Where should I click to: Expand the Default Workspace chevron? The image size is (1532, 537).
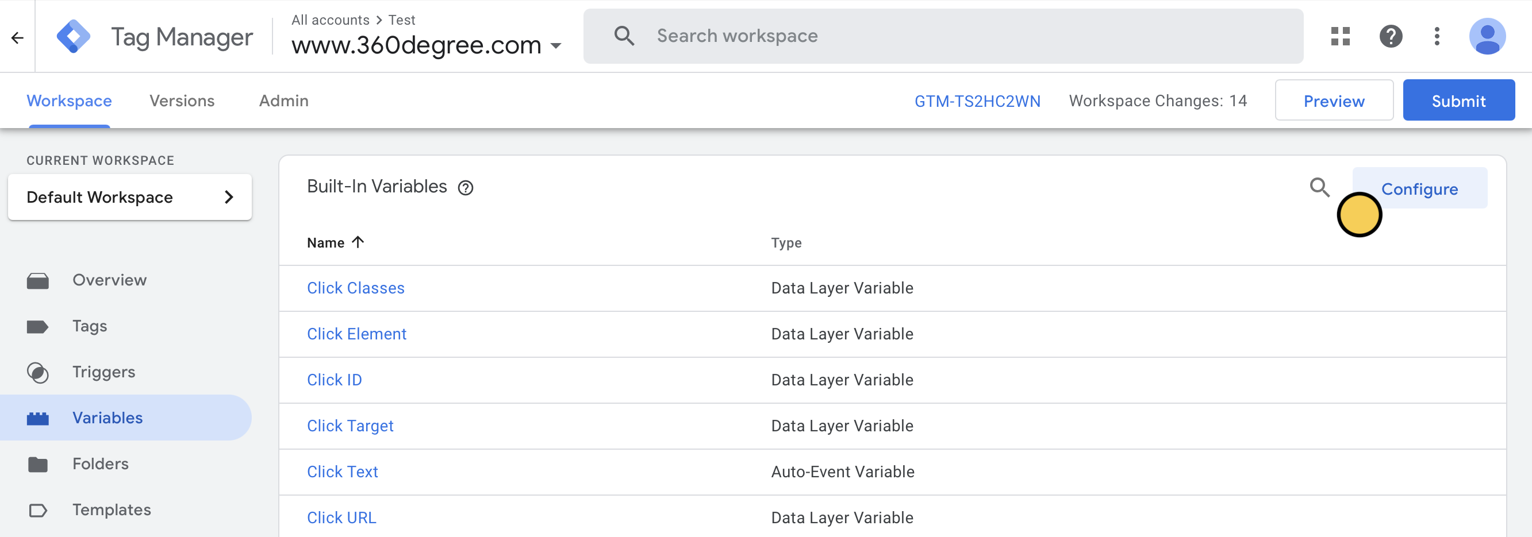tap(229, 196)
